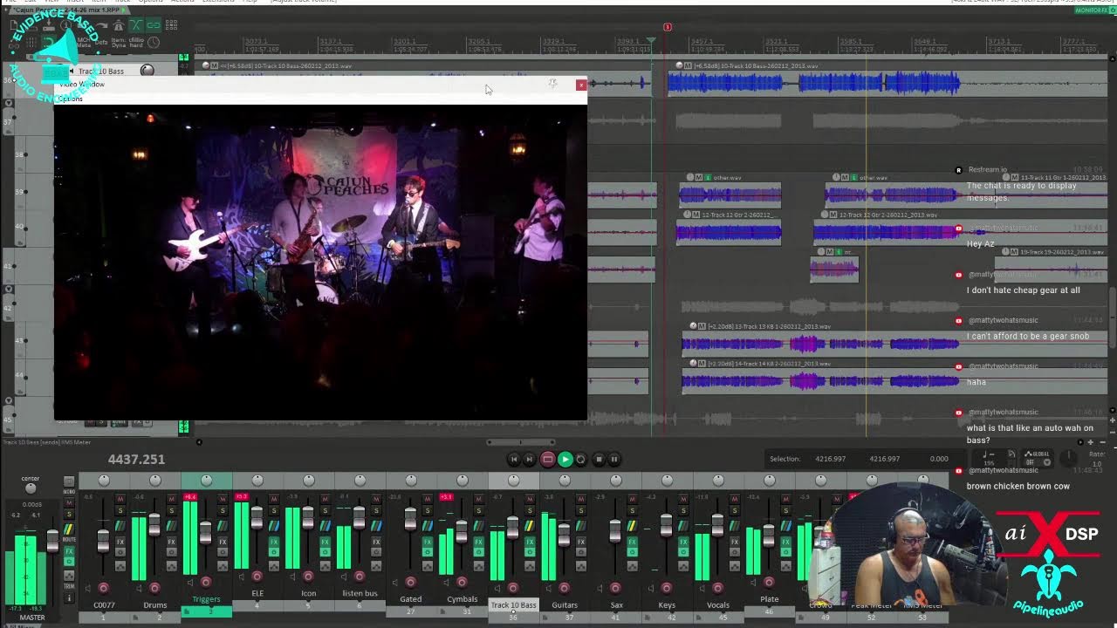Toggle input monitoring speaker on ELE channel
Screen dimensions: 1117x628
click(x=242, y=577)
